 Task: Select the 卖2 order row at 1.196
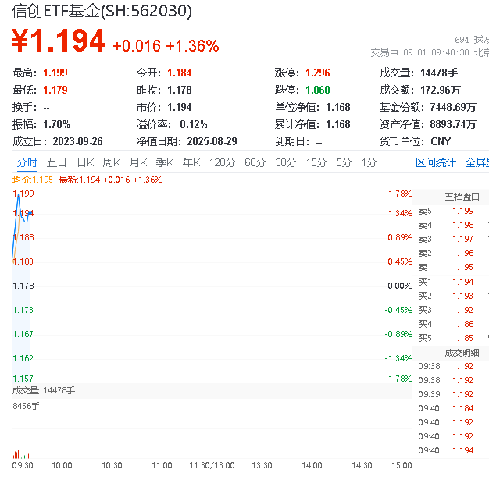coord(452,253)
